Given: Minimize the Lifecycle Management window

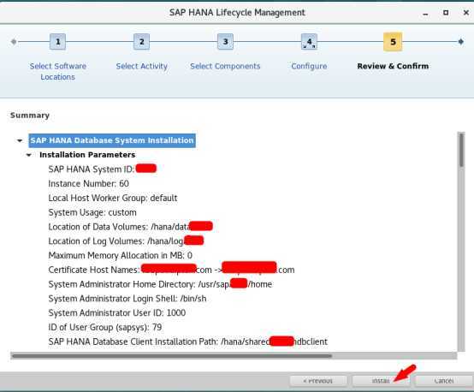Looking at the screenshot, I should click(x=425, y=13).
